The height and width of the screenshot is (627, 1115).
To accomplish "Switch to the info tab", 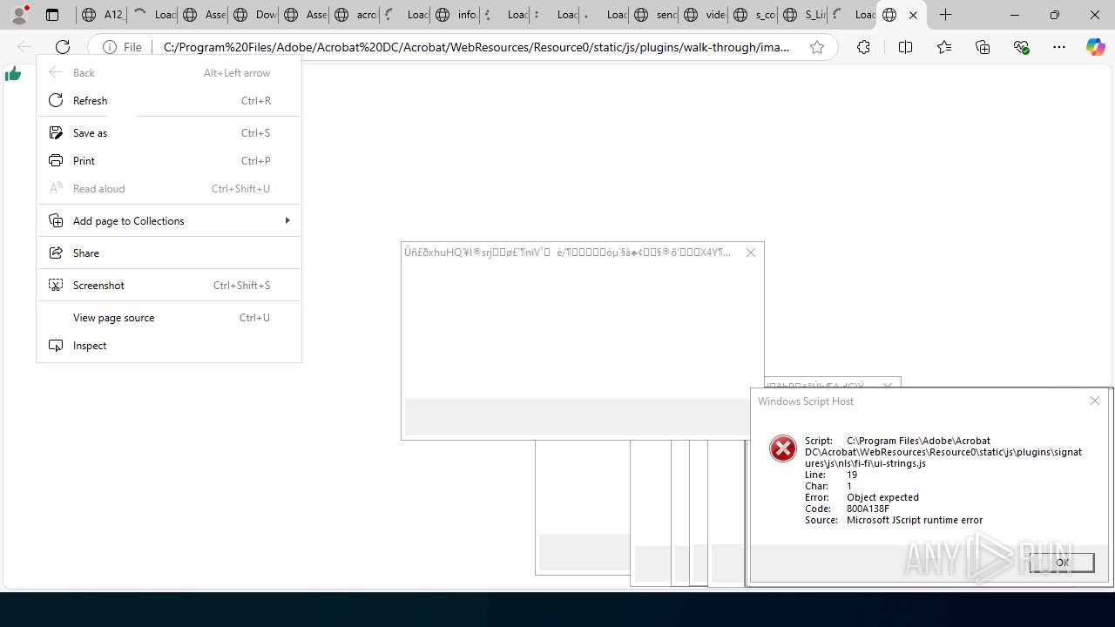I will 456,15.
